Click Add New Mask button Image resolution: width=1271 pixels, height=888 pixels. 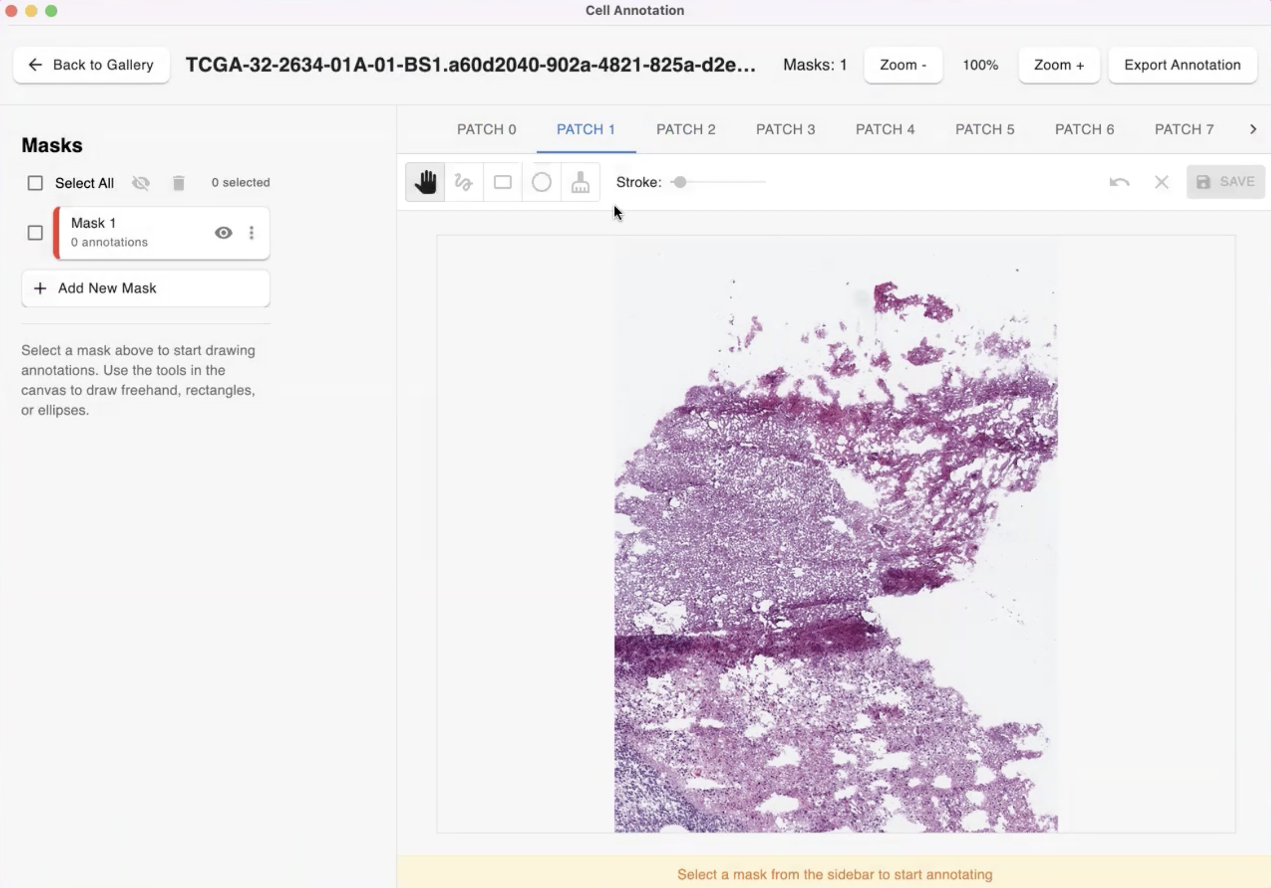pos(146,288)
